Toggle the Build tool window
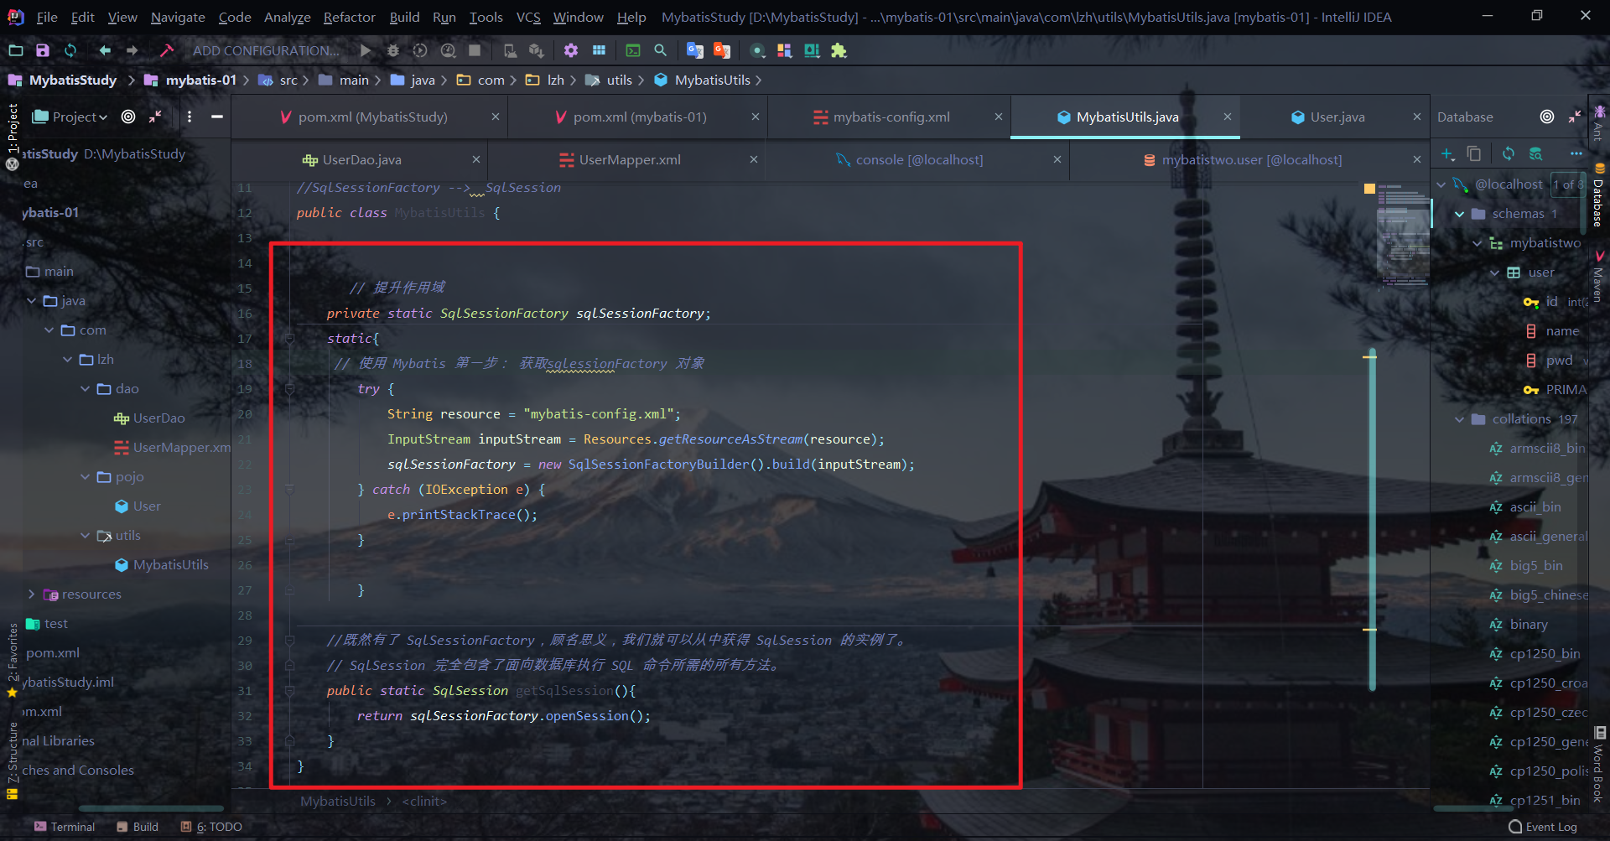1610x841 pixels. 138,827
